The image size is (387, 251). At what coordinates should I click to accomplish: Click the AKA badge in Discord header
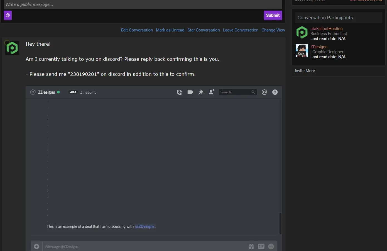coord(73,92)
